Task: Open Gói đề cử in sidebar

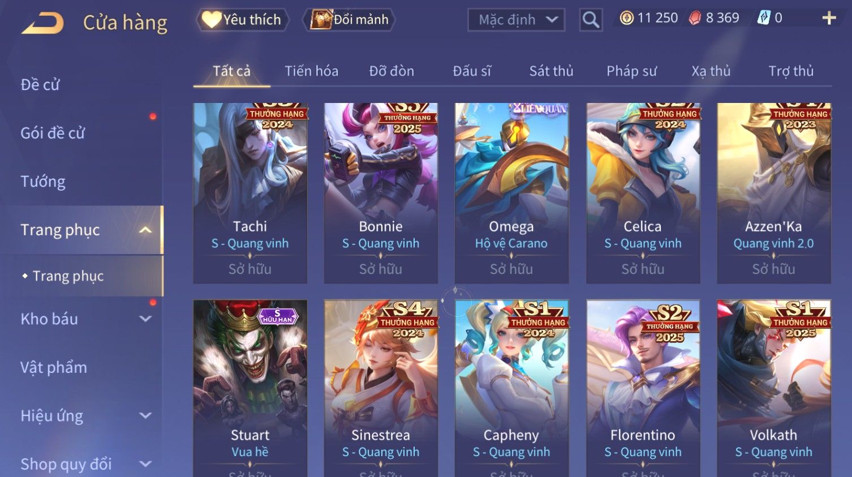Action: click(53, 133)
